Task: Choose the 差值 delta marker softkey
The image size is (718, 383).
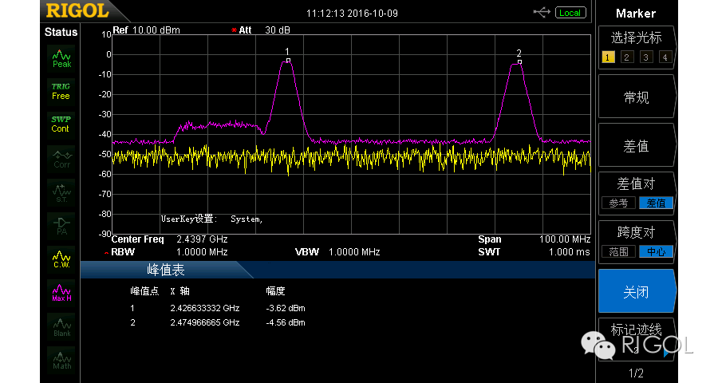Action: pos(636,146)
